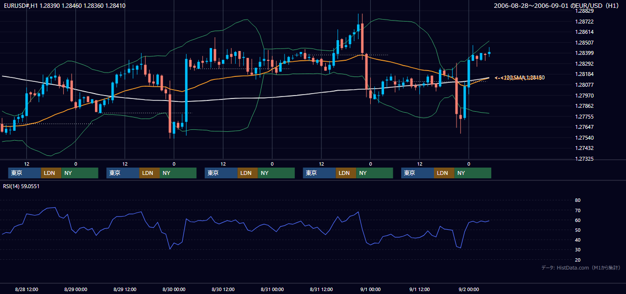Viewport: 626px width, 294px height.
Task: Select the 東京 session block for 9/1
Action: [x=417, y=173]
